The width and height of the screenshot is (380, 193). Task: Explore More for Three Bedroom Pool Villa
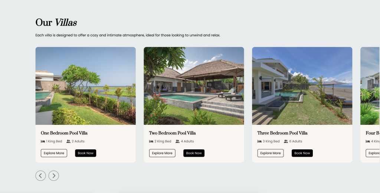pos(271,153)
